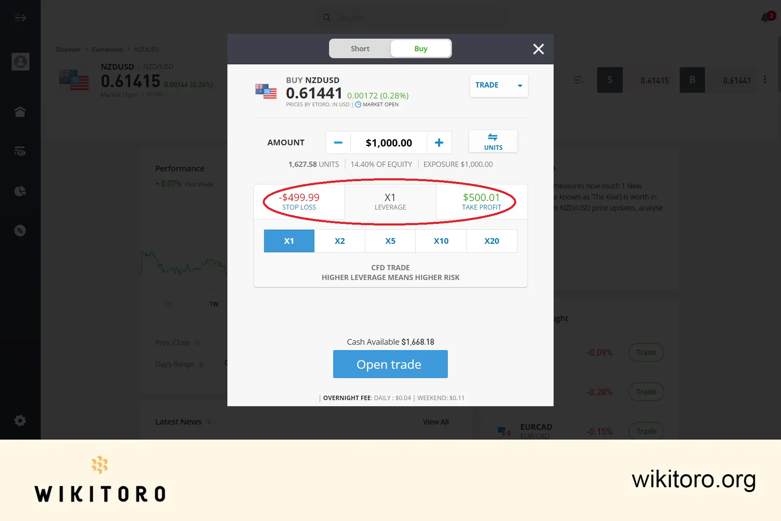Click the EURCAD Trade button

646,431
